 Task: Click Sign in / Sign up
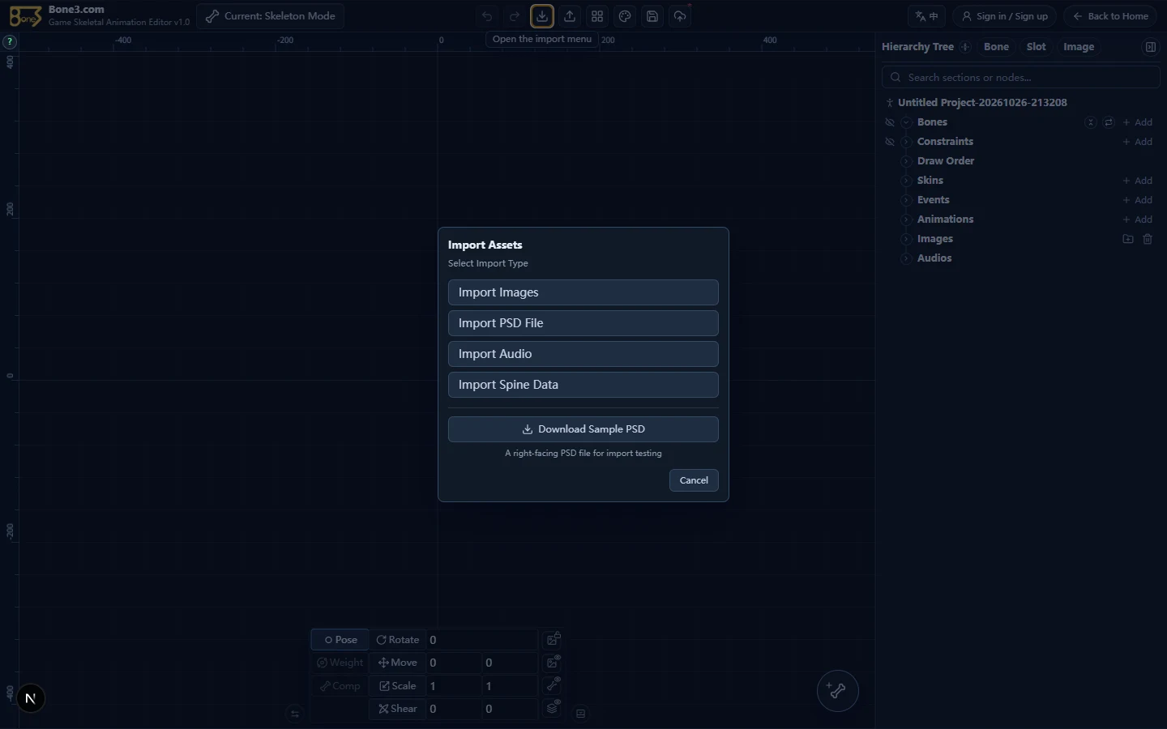tap(1004, 16)
